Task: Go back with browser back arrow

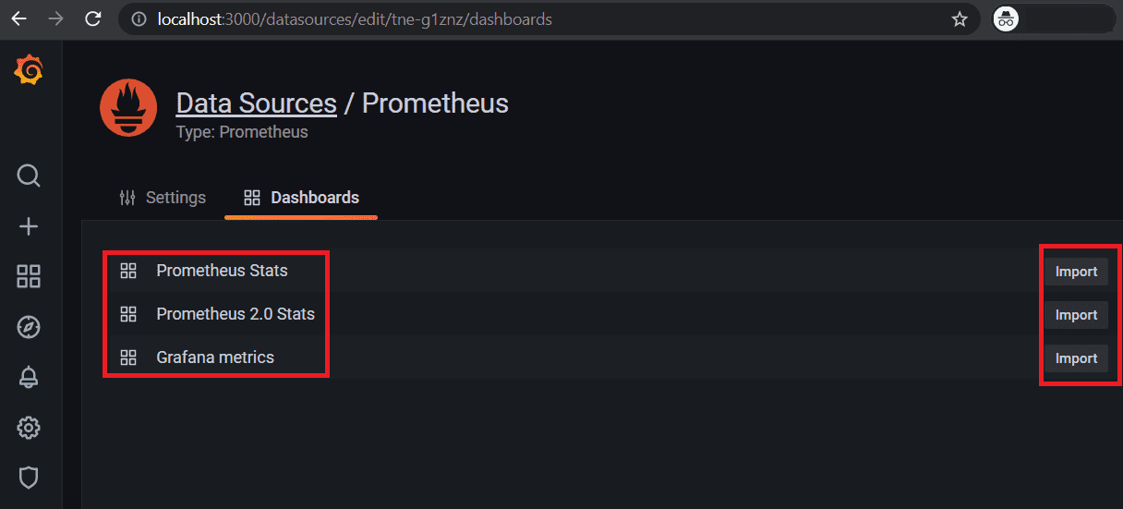Action: click(18, 19)
